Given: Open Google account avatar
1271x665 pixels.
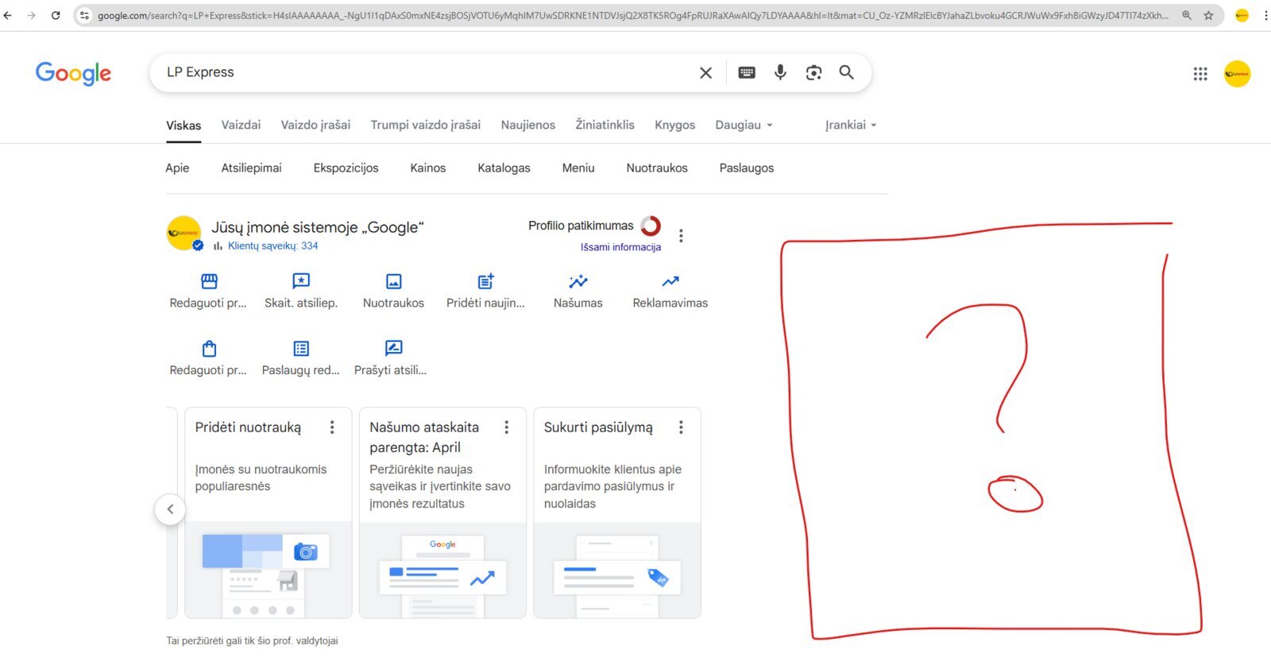Looking at the screenshot, I should (x=1237, y=74).
